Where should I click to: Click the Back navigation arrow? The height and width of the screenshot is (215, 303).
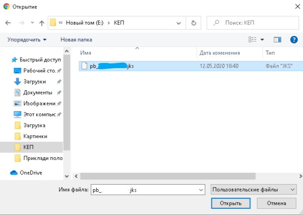(x=8, y=23)
